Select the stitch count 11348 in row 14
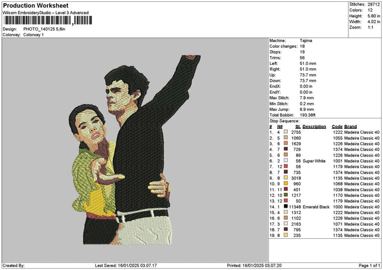 (x=295, y=207)
